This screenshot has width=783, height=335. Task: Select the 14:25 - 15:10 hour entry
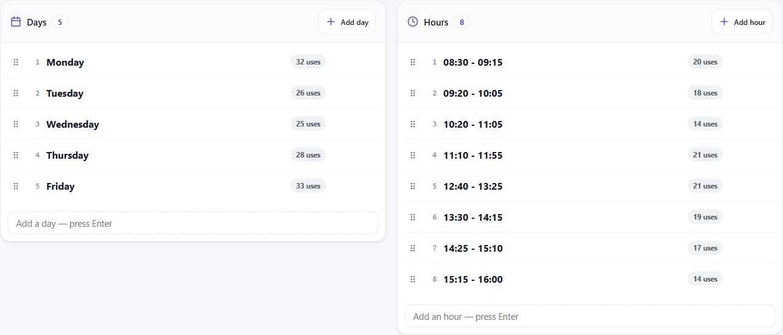coord(473,248)
